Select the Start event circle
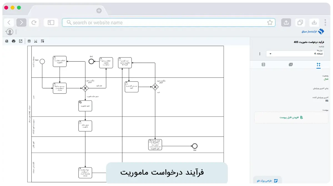 (x=42, y=61)
